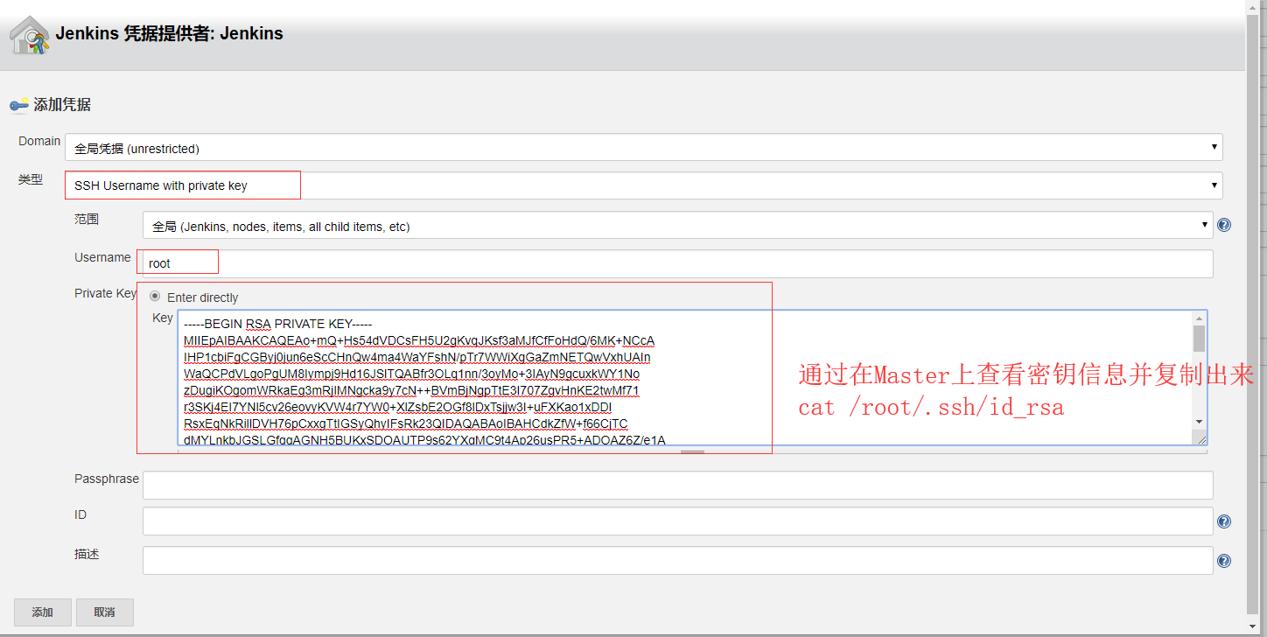
Task: Click the 添加凭据 heading text
Action: pyautogui.click(x=62, y=105)
